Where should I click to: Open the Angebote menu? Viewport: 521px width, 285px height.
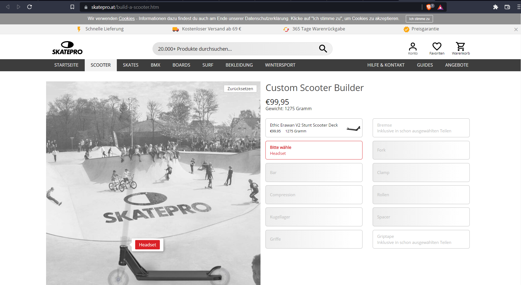point(457,65)
